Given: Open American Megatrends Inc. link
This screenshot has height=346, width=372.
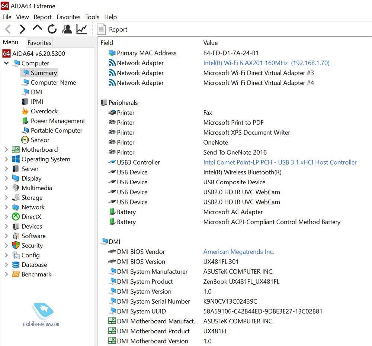Looking at the screenshot, I should click(238, 252).
